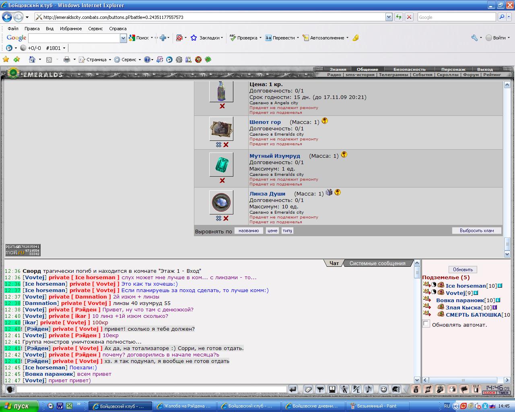Open the Мутный Изумруд item link
Viewport: 515px width, 412px height.
click(x=275, y=156)
